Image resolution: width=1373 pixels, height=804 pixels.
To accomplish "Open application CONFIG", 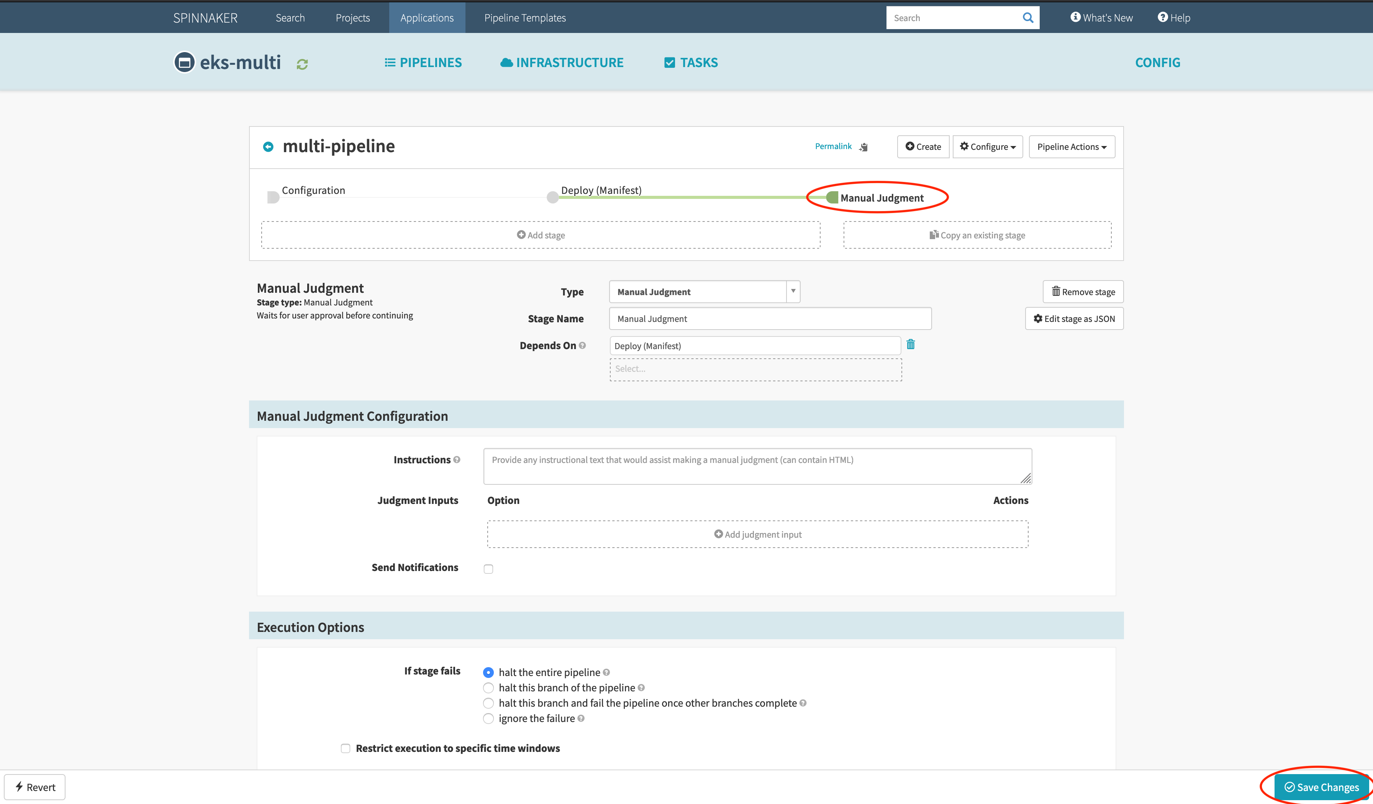I will pyautogui.click(x=1157, y=62).
